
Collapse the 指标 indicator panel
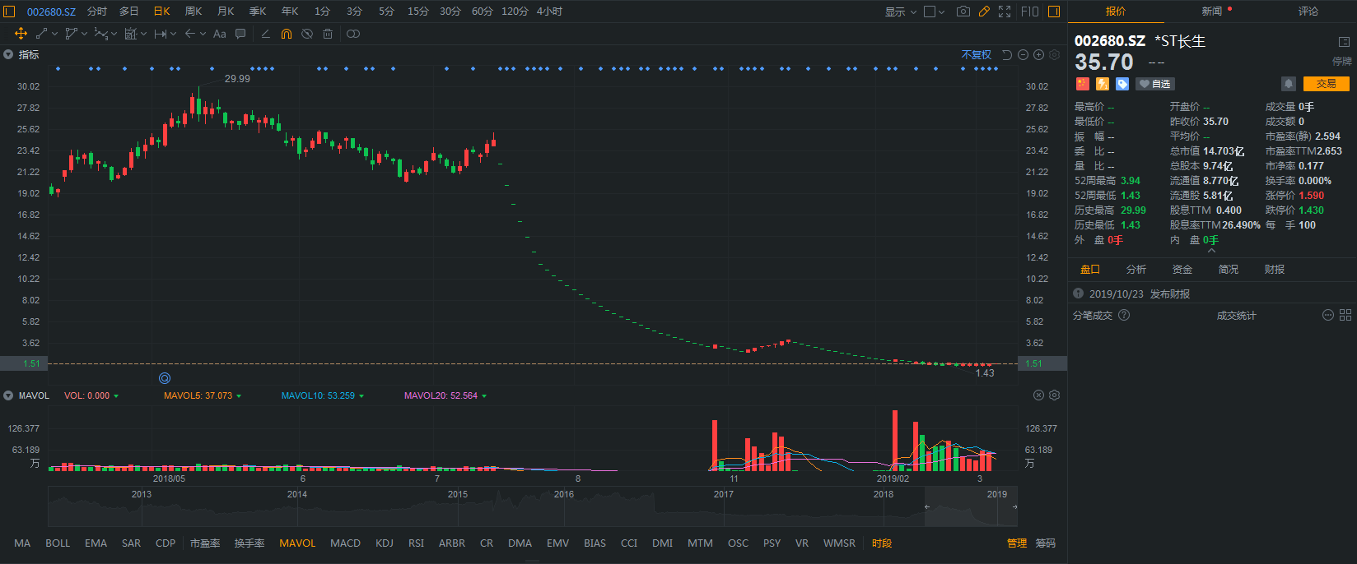(8, 55)
